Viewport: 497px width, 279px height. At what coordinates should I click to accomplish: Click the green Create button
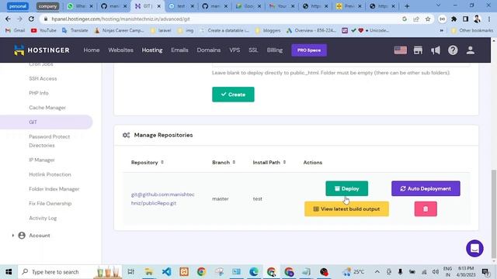tap(233, 95)
